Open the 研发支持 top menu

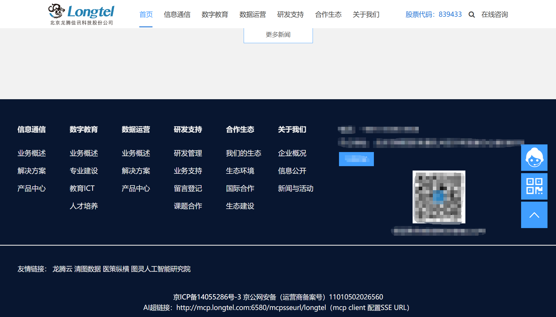tap(291, 14)
